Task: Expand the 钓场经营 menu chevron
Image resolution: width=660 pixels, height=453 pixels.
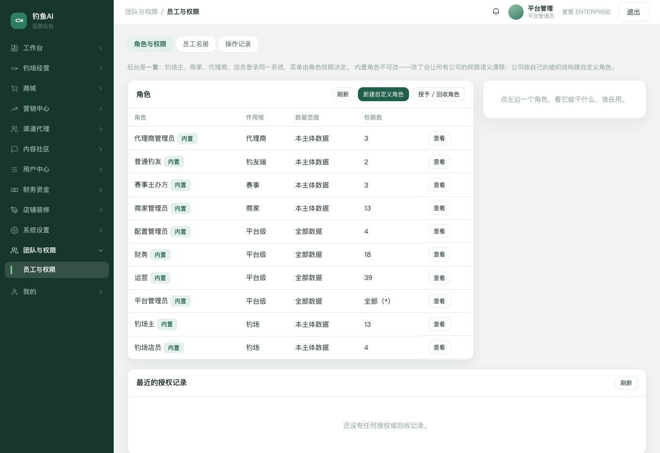Action: coord(101,68)
